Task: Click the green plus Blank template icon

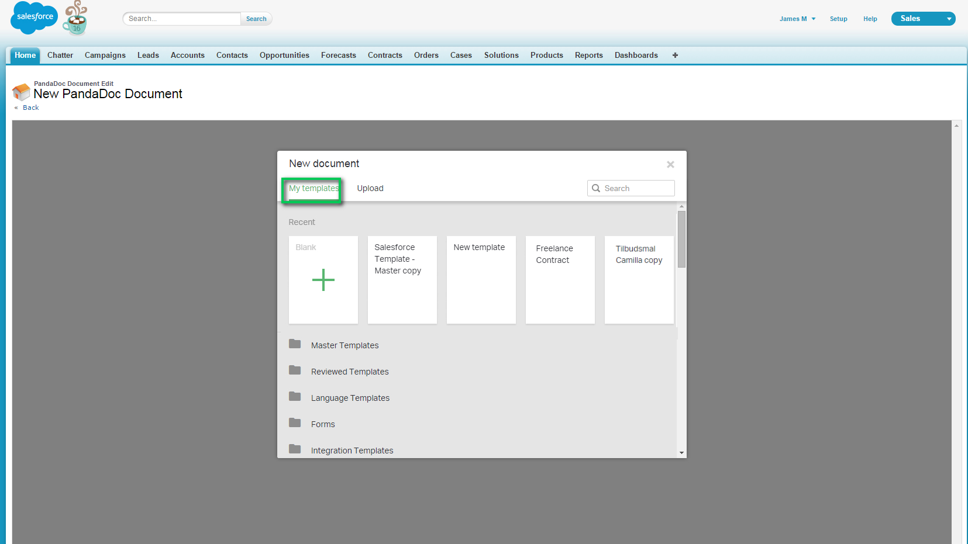Action: [x=323, y=280]
